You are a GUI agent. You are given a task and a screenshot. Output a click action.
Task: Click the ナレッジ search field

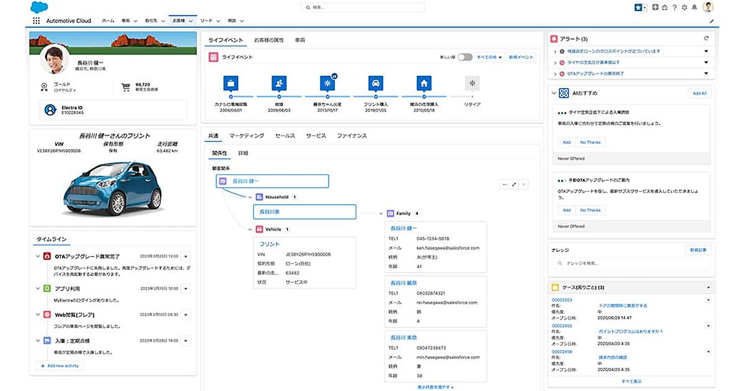[631, 264]
